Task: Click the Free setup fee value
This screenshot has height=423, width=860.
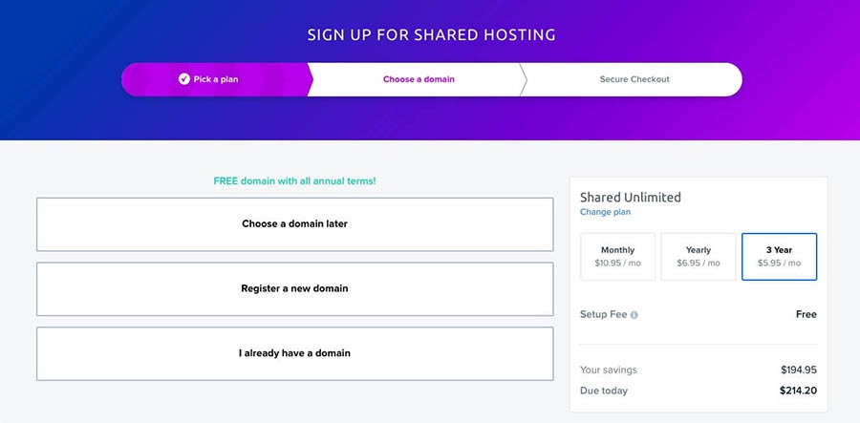Action: pyautogui.click(x=806, y=314)
